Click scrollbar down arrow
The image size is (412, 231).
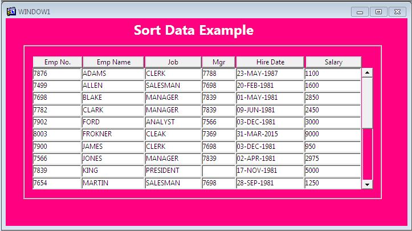coord(367,184)
